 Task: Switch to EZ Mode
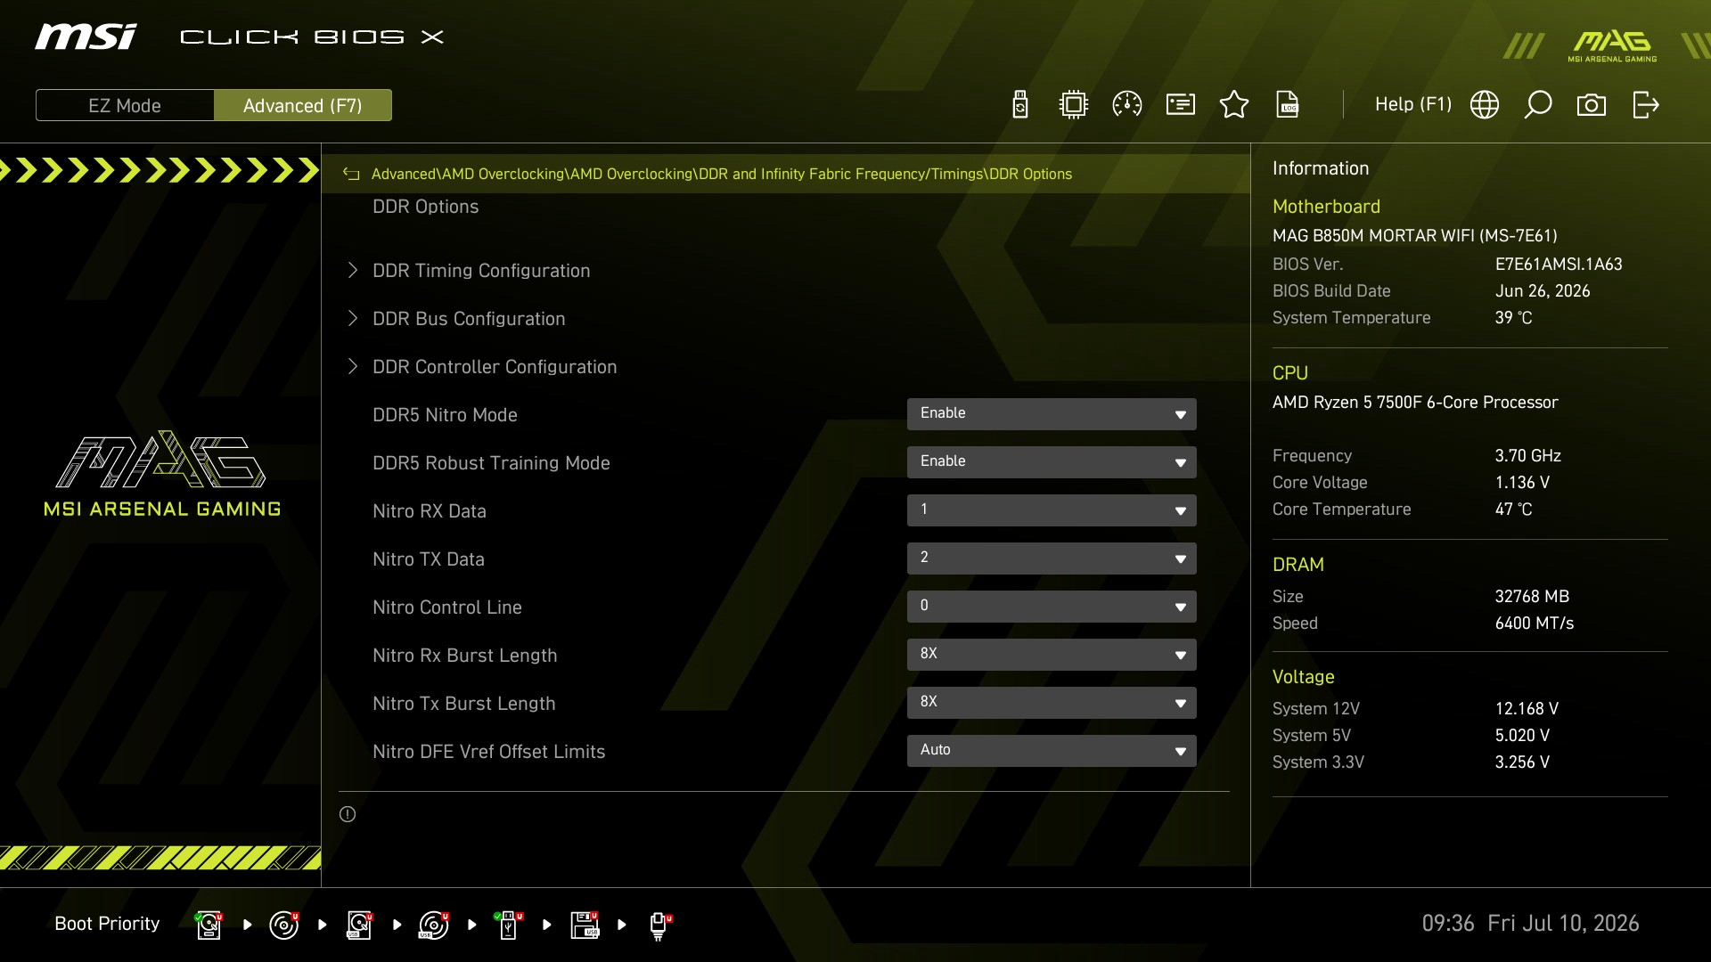(125, 105)
